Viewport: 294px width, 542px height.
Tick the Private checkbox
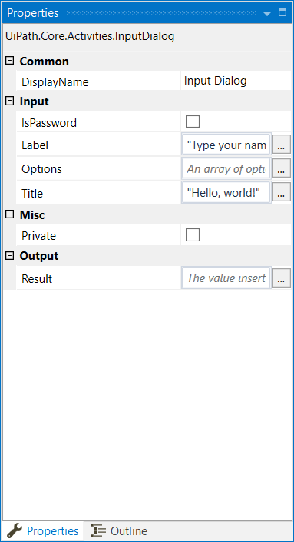coord(193,235)
